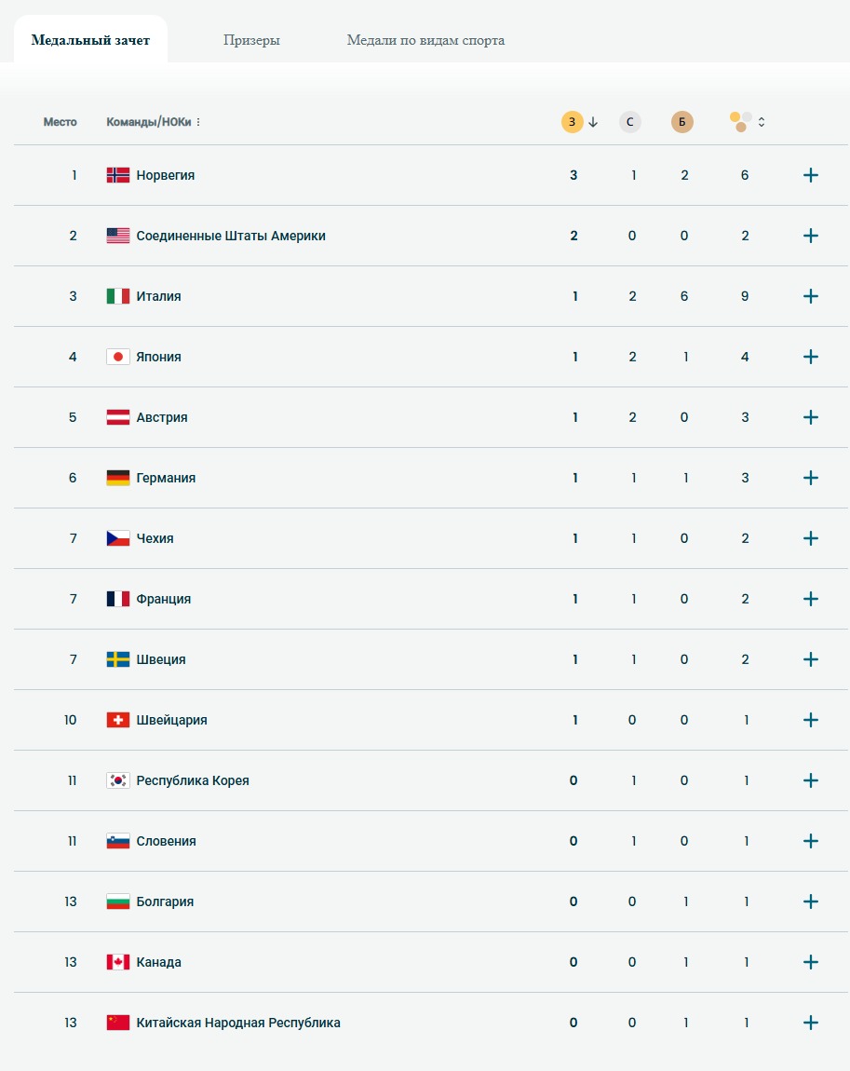
Task: Expand Соединенные Штаты Америки row details
Action: click(810, 236)
